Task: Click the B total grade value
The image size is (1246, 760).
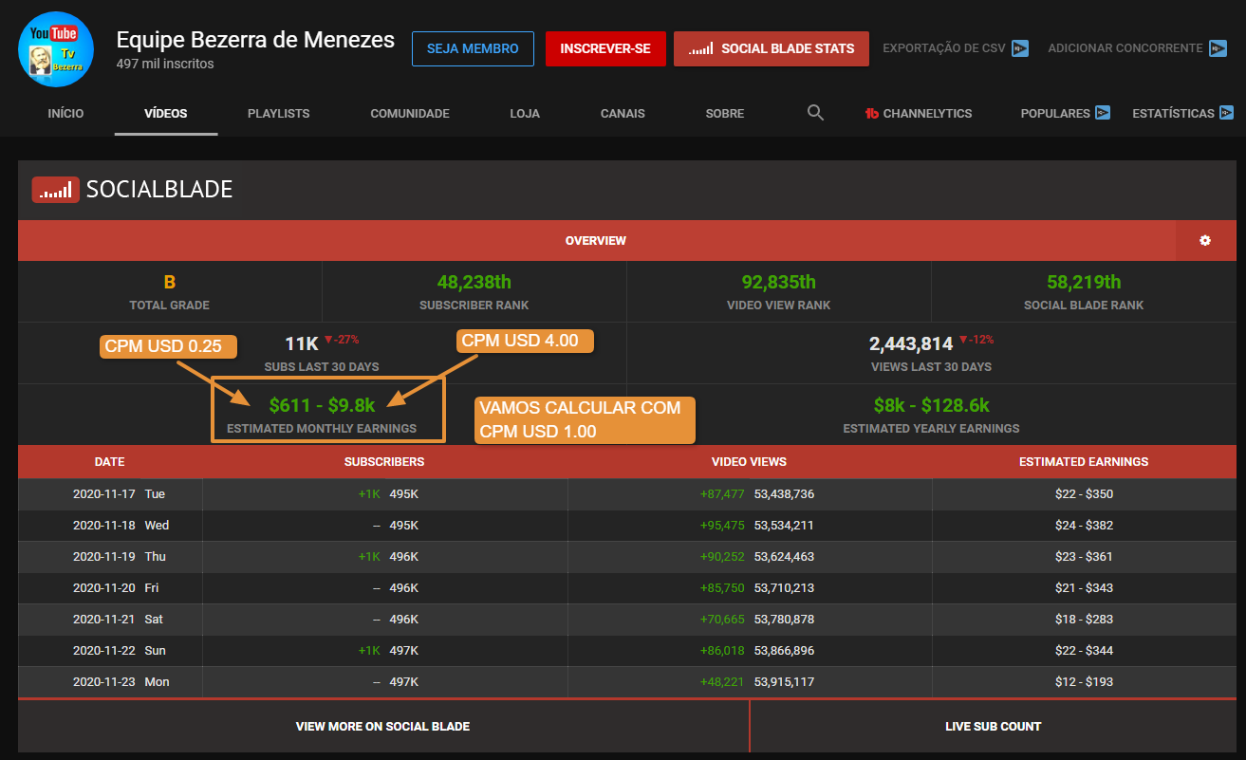Action: pos(170,282)
